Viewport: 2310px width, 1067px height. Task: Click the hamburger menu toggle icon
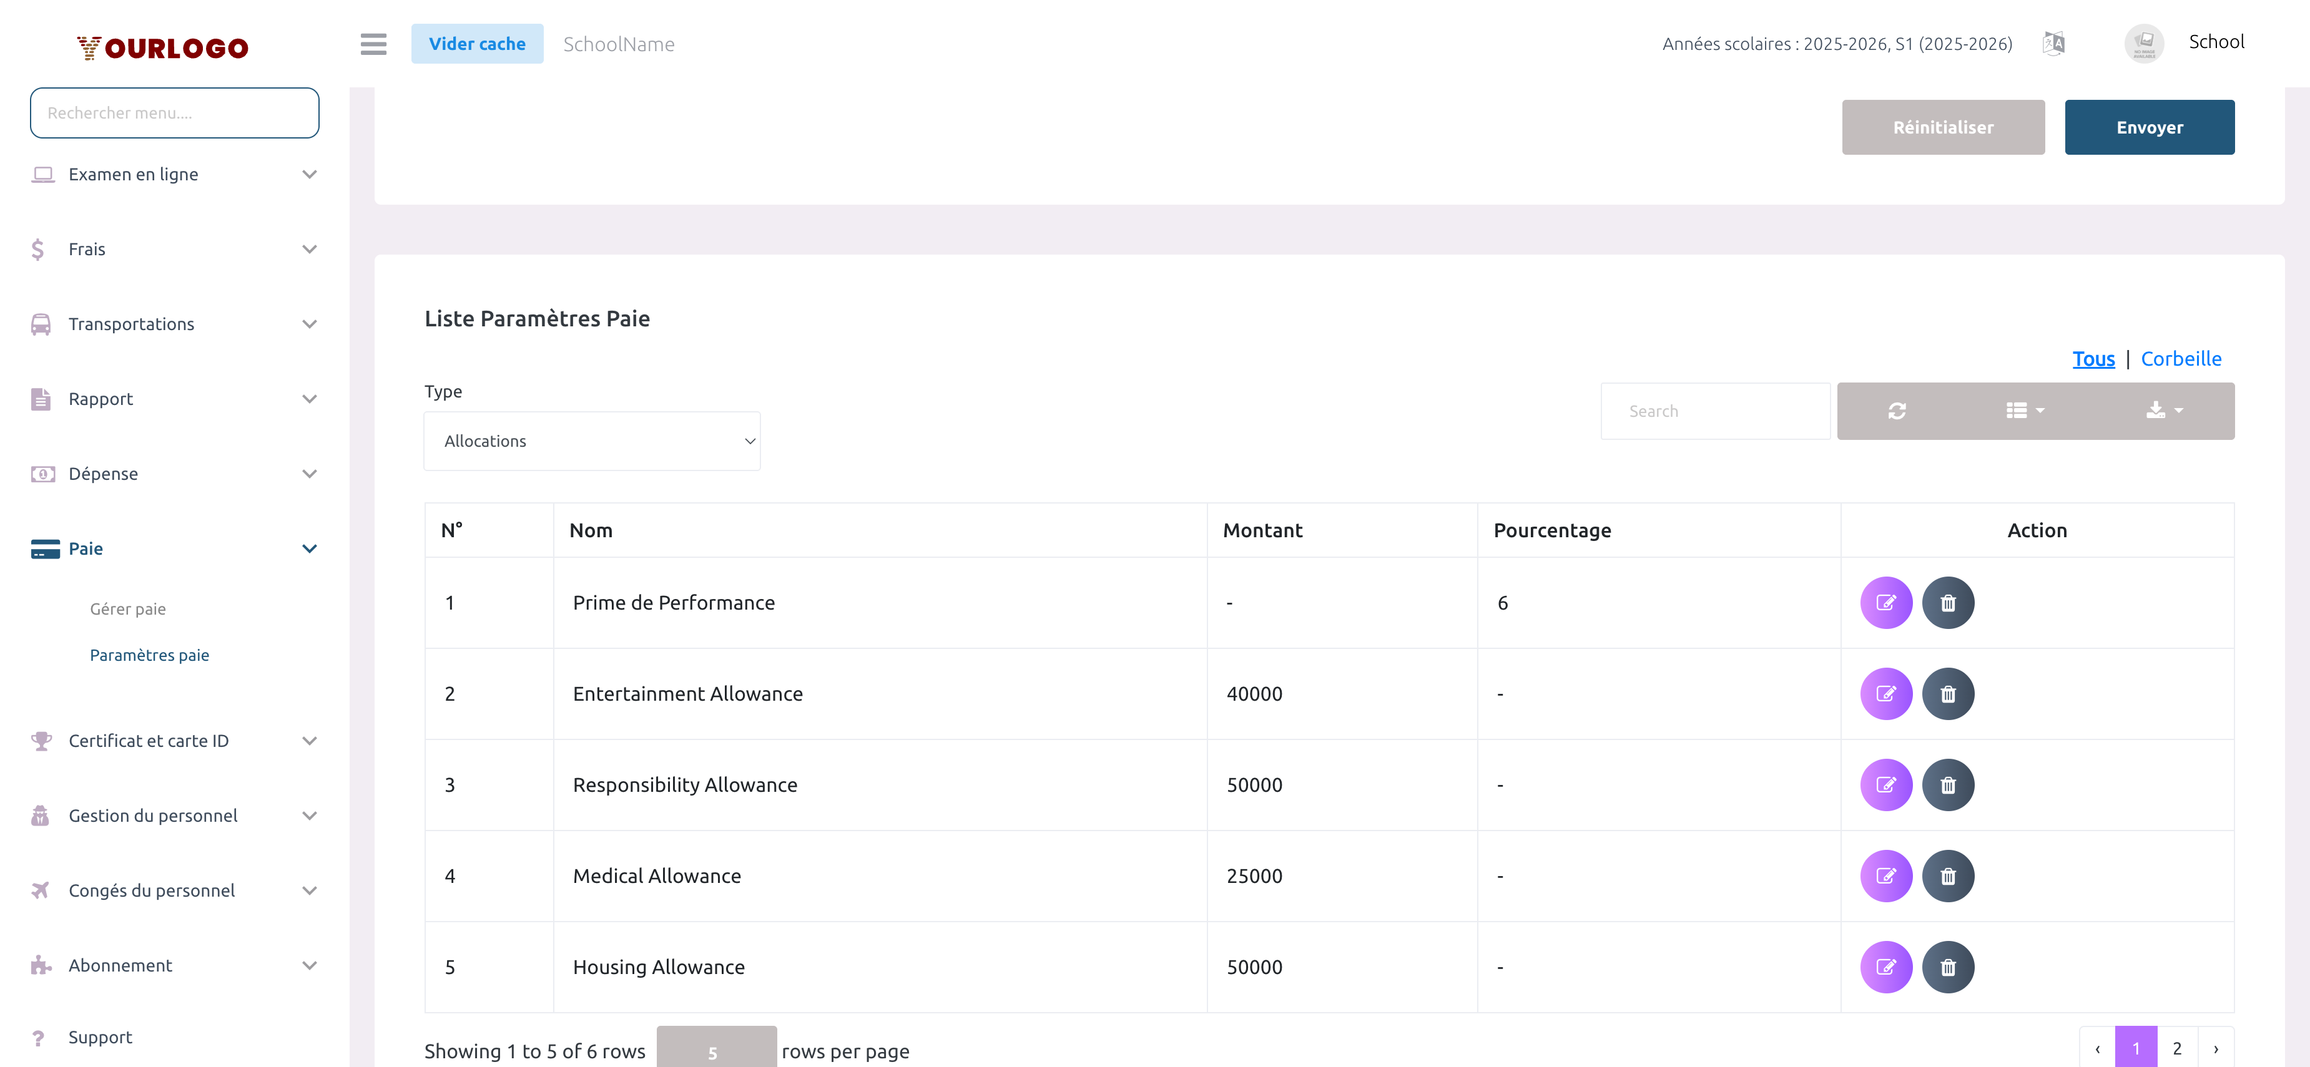[373, 44]
